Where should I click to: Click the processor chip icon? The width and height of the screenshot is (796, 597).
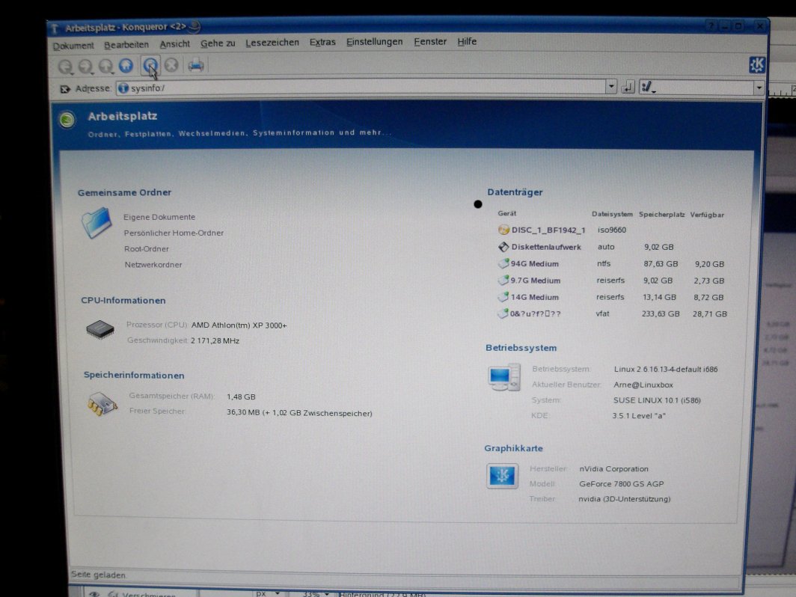[x=100, y=330]
